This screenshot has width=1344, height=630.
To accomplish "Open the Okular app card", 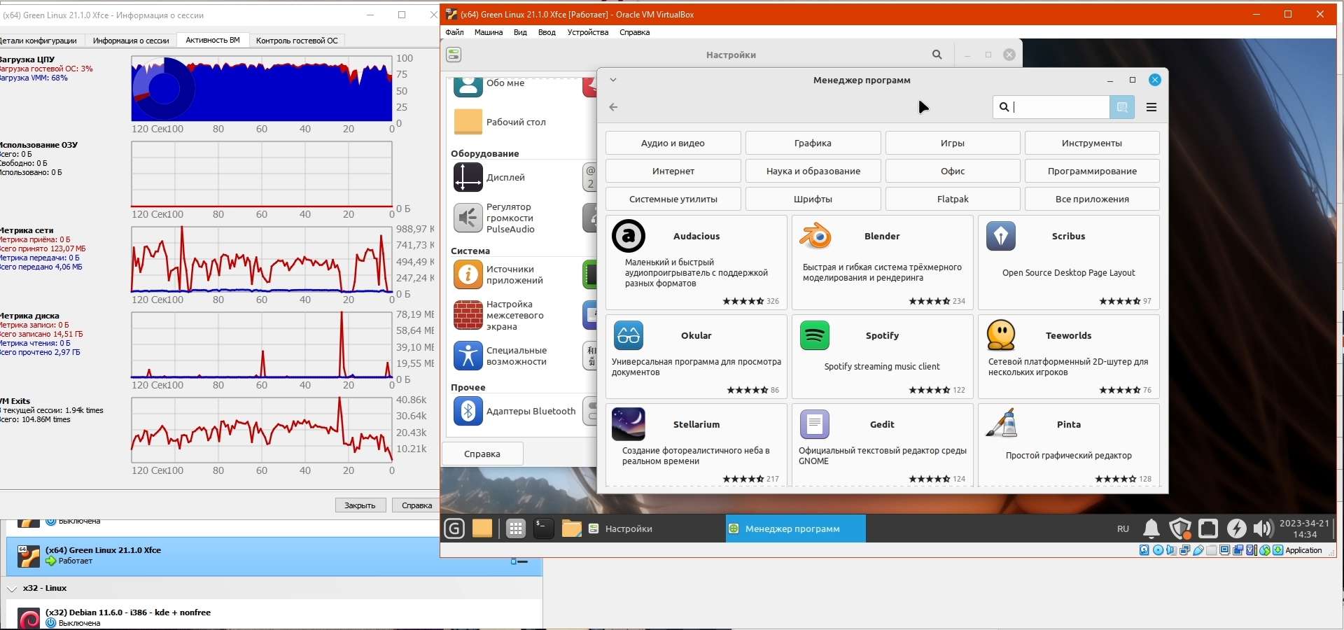I will 696,356.
